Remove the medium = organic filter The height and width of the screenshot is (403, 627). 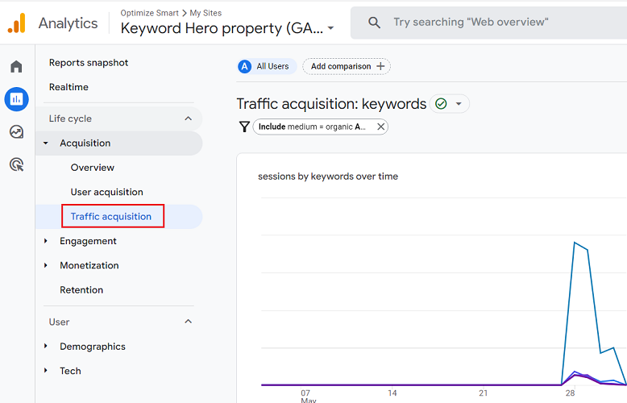point(380,127)
